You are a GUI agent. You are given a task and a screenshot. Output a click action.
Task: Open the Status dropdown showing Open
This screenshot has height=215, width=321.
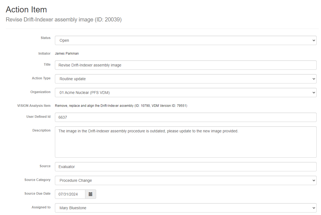pos(185,40)
